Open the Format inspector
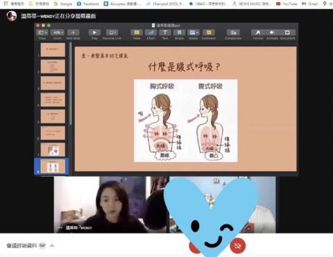This screenshot has width=333, height=257. click(x=258, y=33)
